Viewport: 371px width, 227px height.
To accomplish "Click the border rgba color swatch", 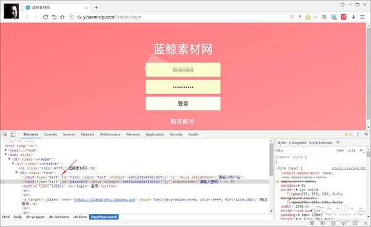I will (288, 194).
